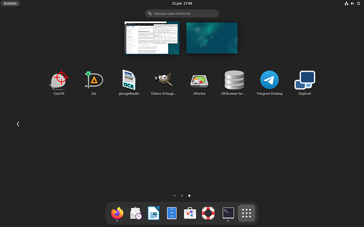Jump to first app grid page dot
Screen dimensions: 364x227
click(x=175, y=196)
